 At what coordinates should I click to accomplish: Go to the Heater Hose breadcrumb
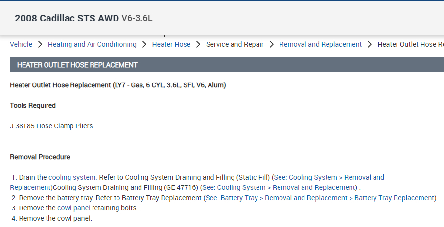click(171, 44)
